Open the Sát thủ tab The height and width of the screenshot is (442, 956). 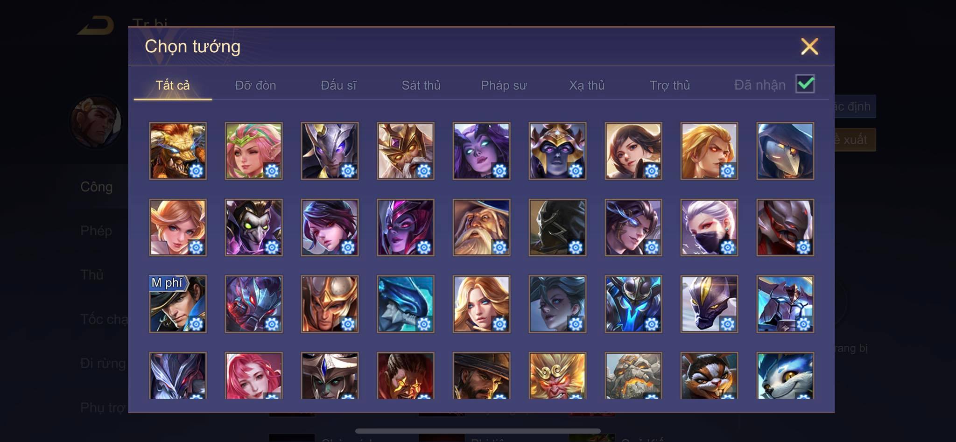pyautogui.click(x=421, y=85)
